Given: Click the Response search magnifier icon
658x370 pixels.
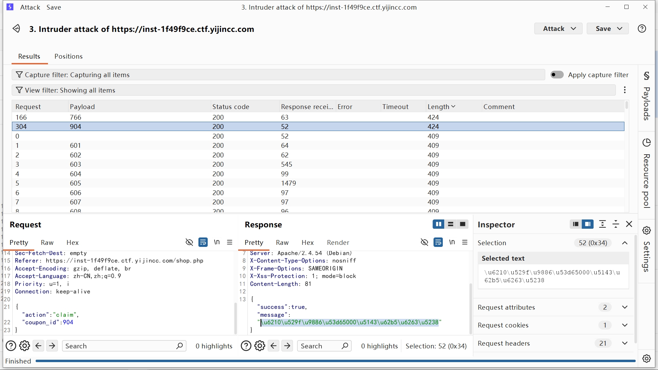Looking at the screenshot, I should point(345,346).
